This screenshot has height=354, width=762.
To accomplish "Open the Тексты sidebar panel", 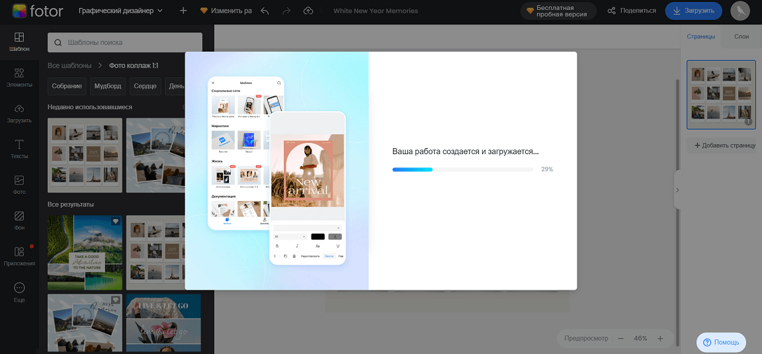I will point(19,150).
